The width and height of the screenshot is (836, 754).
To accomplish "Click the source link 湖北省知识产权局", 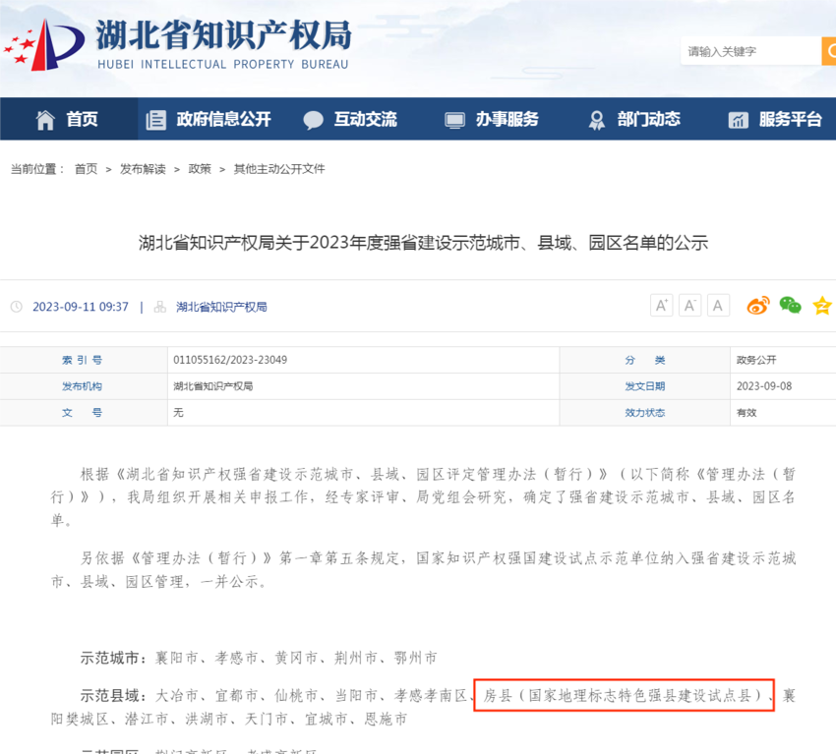I will click(x=222, y=307).
